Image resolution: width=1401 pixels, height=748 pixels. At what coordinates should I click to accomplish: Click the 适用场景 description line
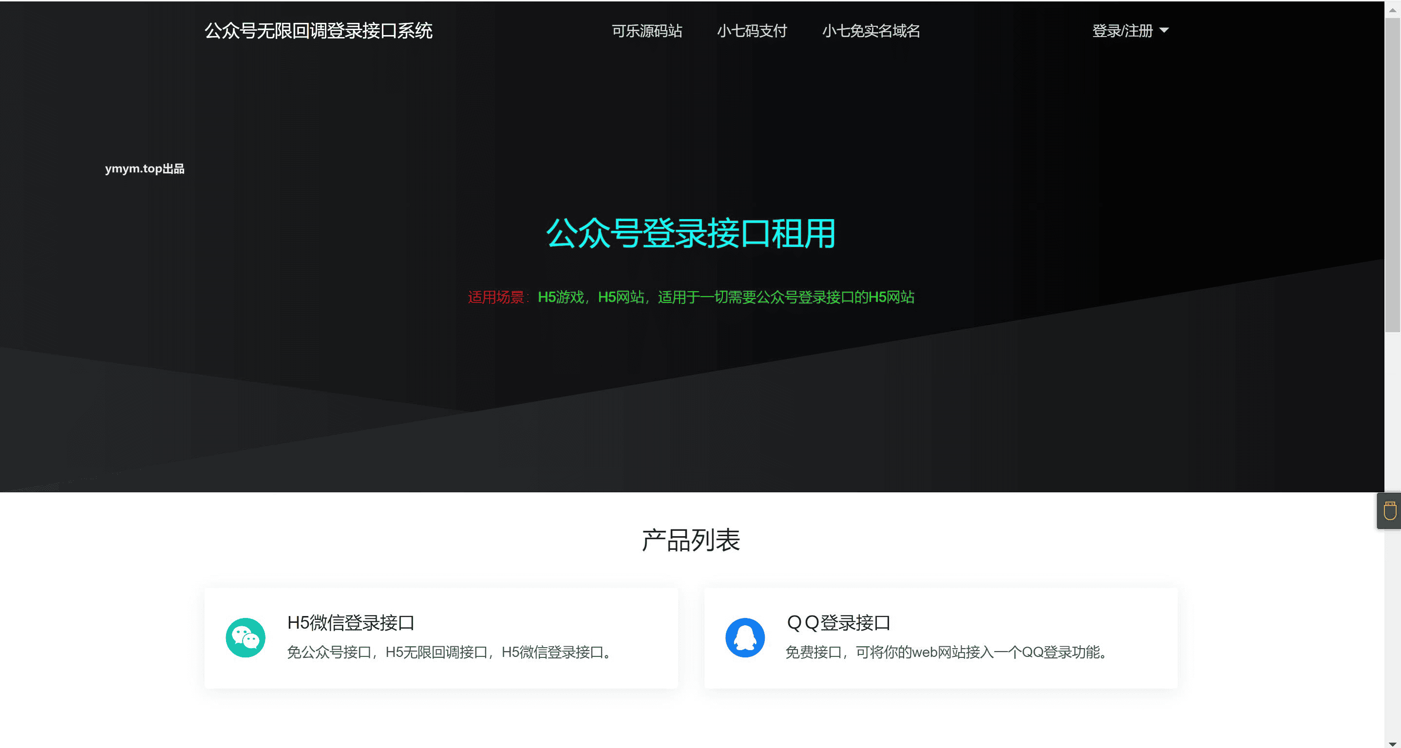pos(691,298)
